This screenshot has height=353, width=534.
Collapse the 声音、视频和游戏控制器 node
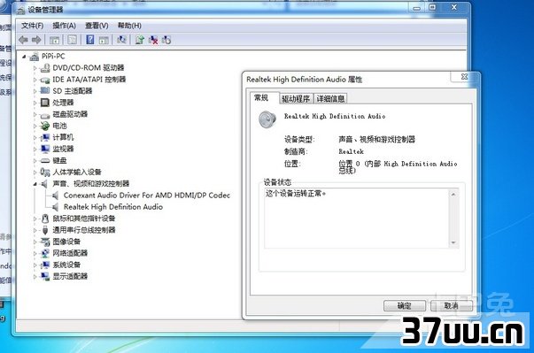[x=35, y=184]
